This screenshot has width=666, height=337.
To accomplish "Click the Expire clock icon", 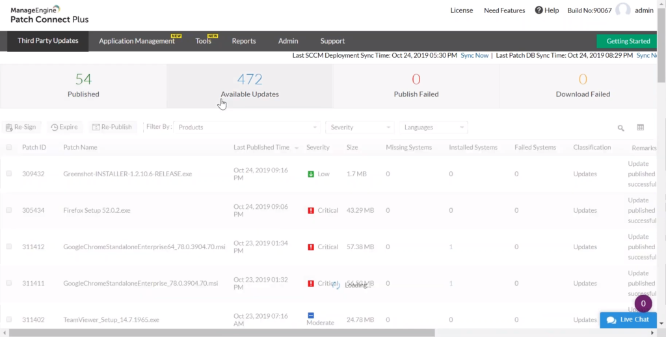I will [x=54, y=128].
